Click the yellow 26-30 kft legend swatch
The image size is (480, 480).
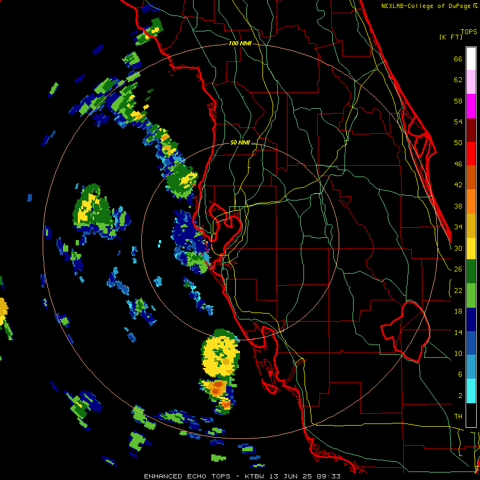[471, 248]
